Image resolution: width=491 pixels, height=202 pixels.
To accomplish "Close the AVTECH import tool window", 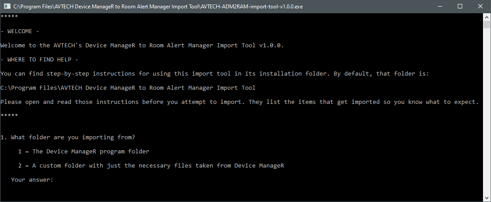I will 480,7.
